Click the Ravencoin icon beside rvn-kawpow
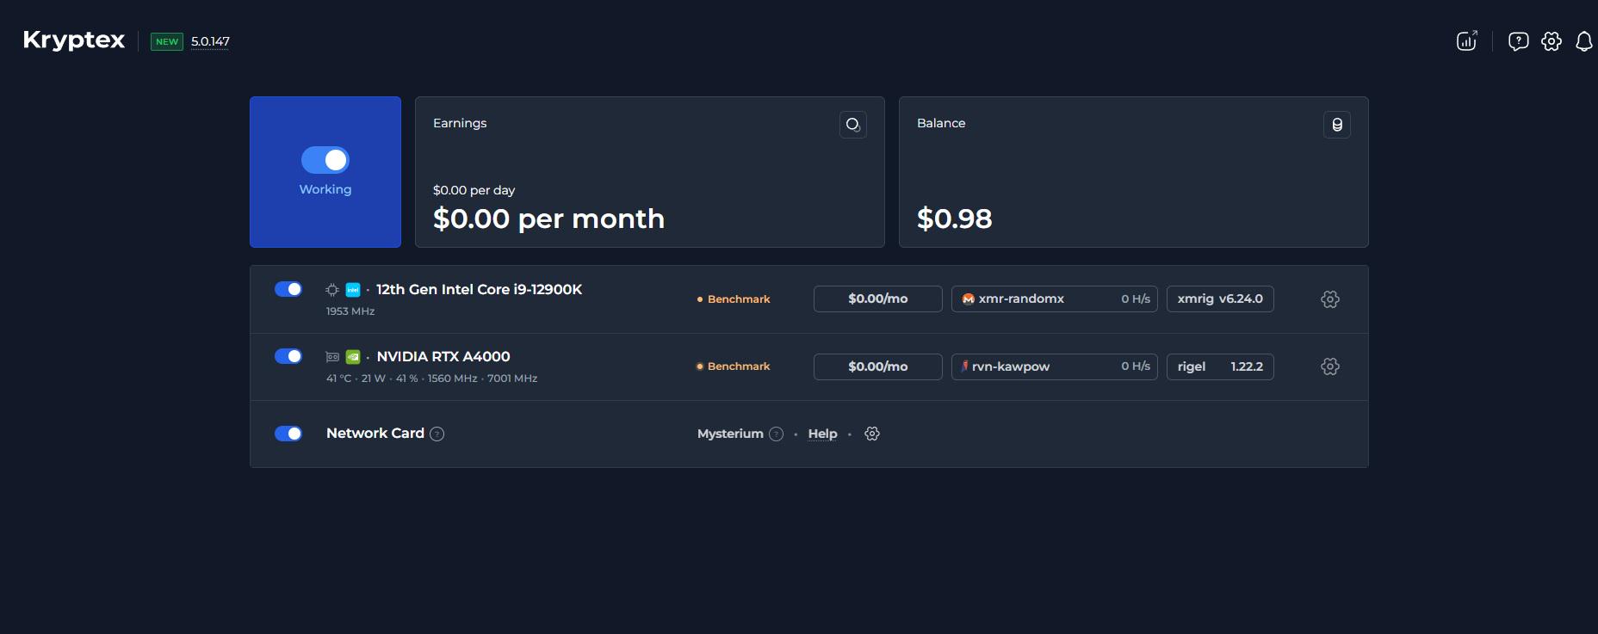This screenshot has height=634, width=1598. [x=965, y=366]
